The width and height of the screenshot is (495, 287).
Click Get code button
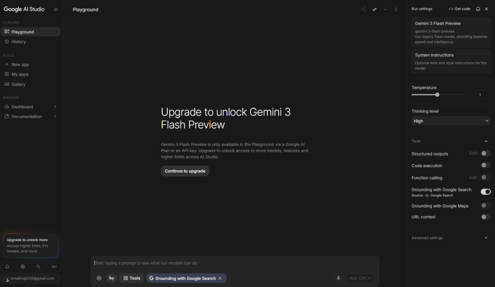pyautogui.click(x=459, y=9)
